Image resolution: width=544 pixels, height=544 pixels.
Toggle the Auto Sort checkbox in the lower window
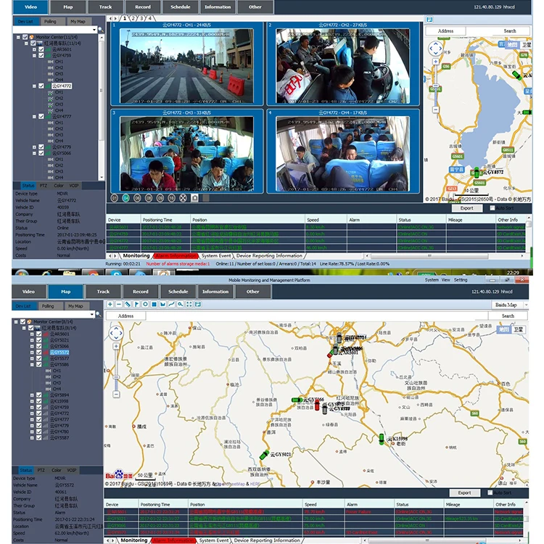coord(490,493)
